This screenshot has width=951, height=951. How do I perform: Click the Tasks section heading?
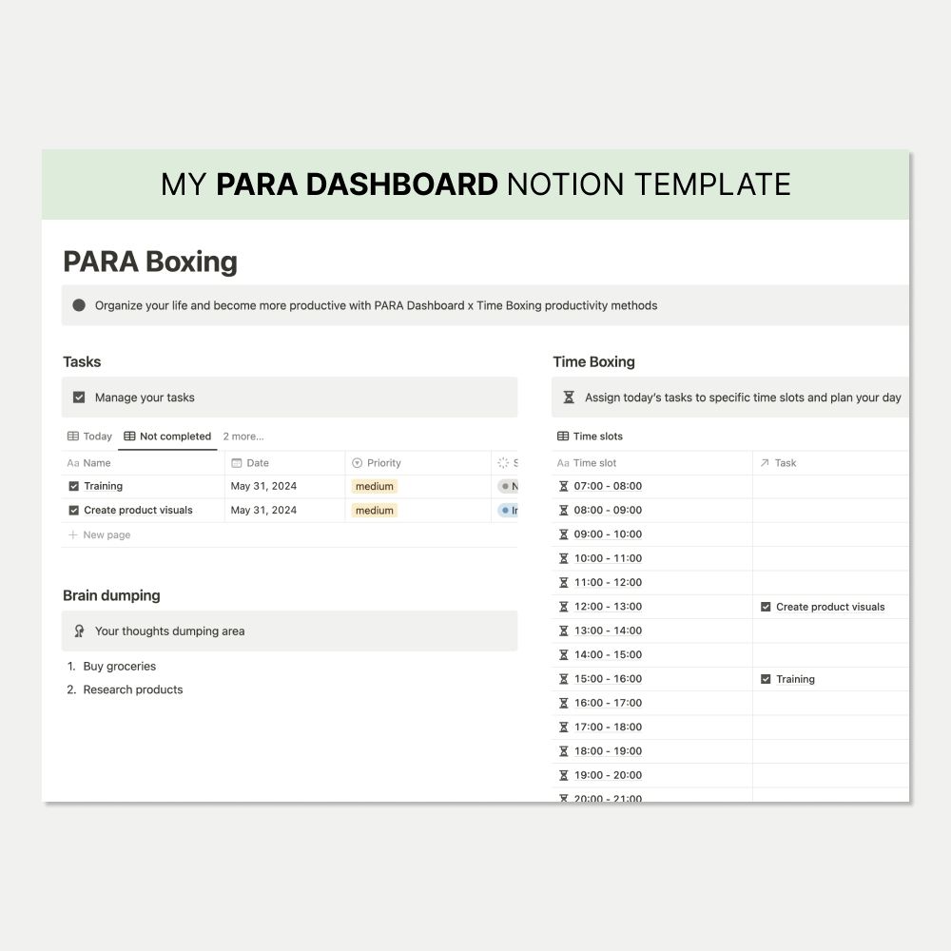tap(82, 361)
